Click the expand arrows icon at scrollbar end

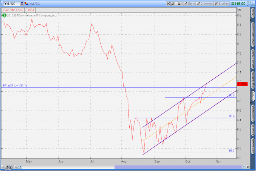248,167
